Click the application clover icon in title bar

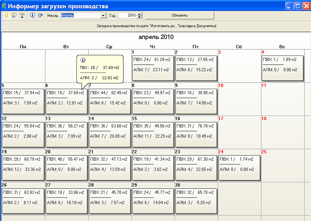[x=4, y=6]
